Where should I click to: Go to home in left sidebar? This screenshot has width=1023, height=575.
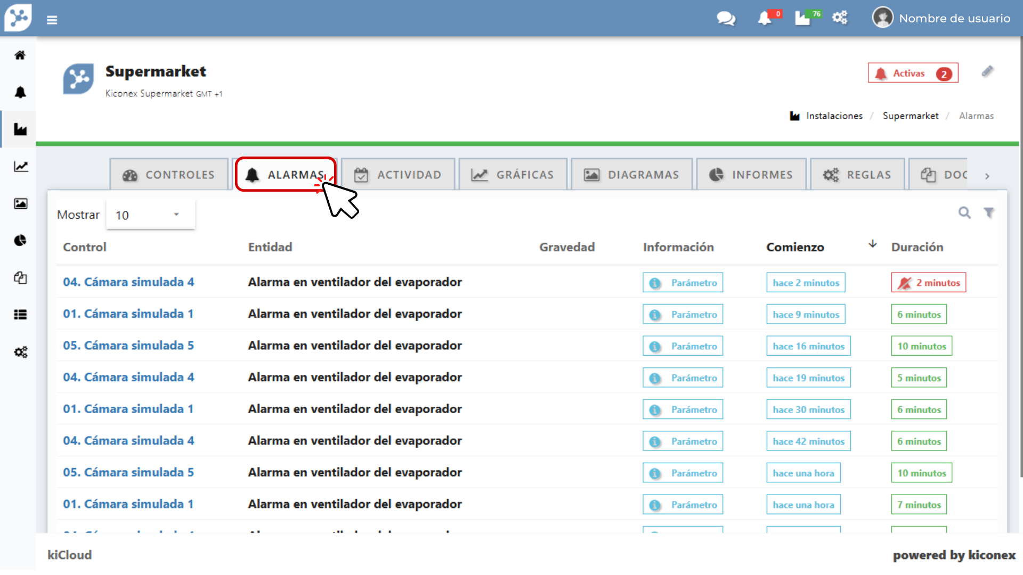pos(20,55)
